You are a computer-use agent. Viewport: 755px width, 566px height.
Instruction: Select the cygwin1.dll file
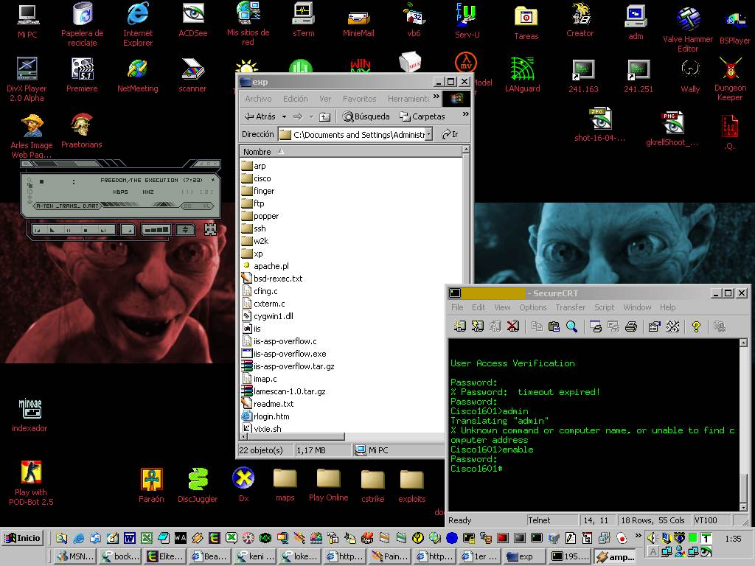click(x=267, y=316)
